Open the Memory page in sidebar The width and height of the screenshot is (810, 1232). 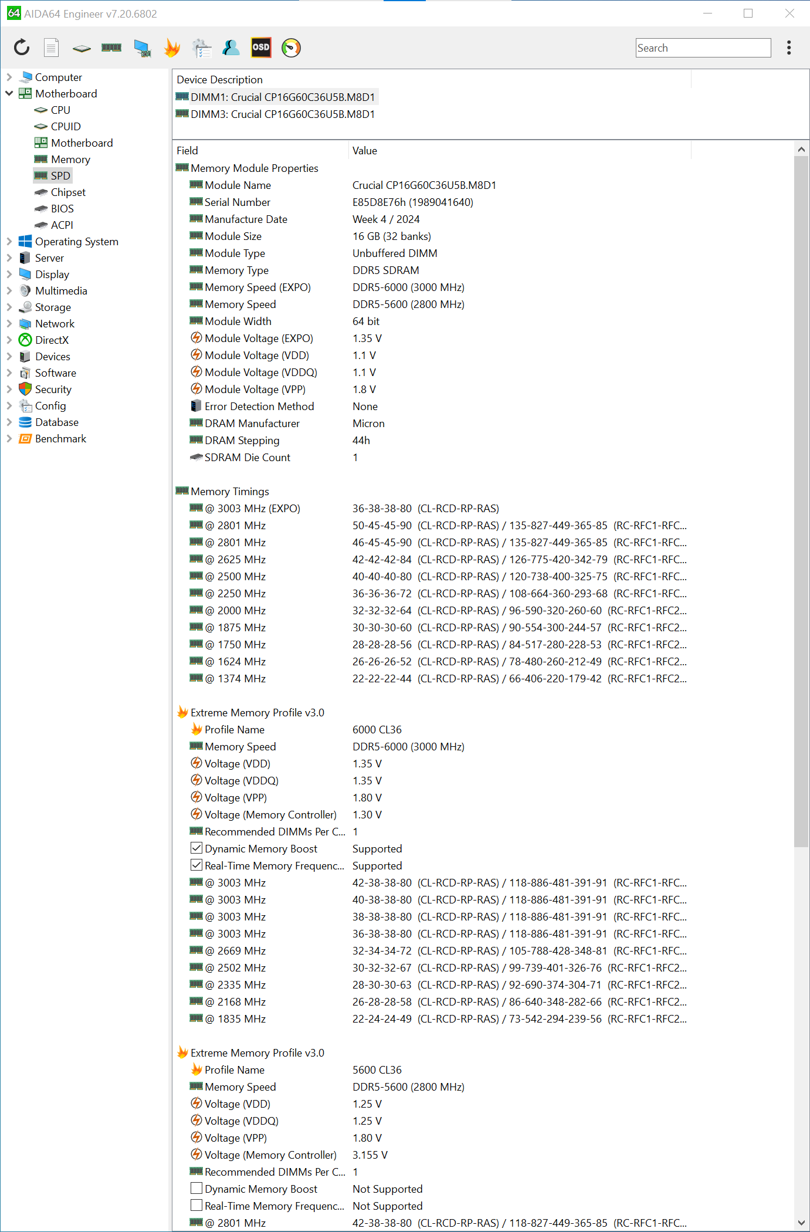pos(70,159)
